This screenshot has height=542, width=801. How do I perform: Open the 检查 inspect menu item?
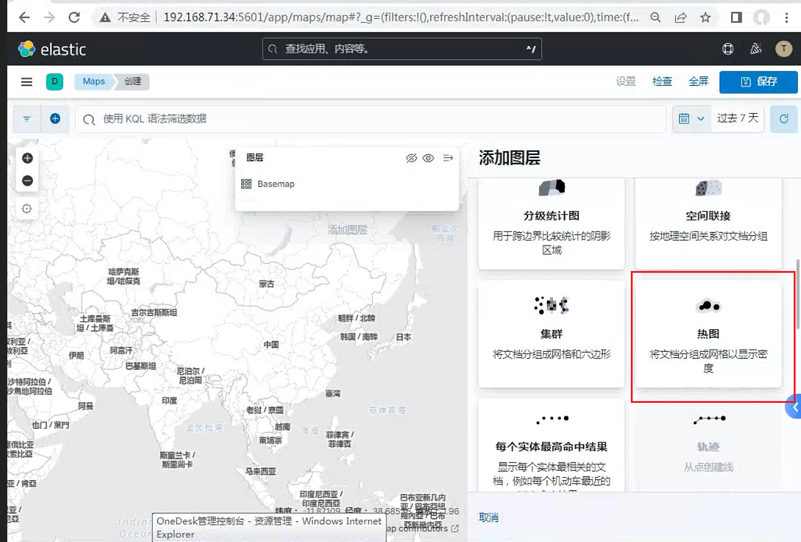(662, 81)
